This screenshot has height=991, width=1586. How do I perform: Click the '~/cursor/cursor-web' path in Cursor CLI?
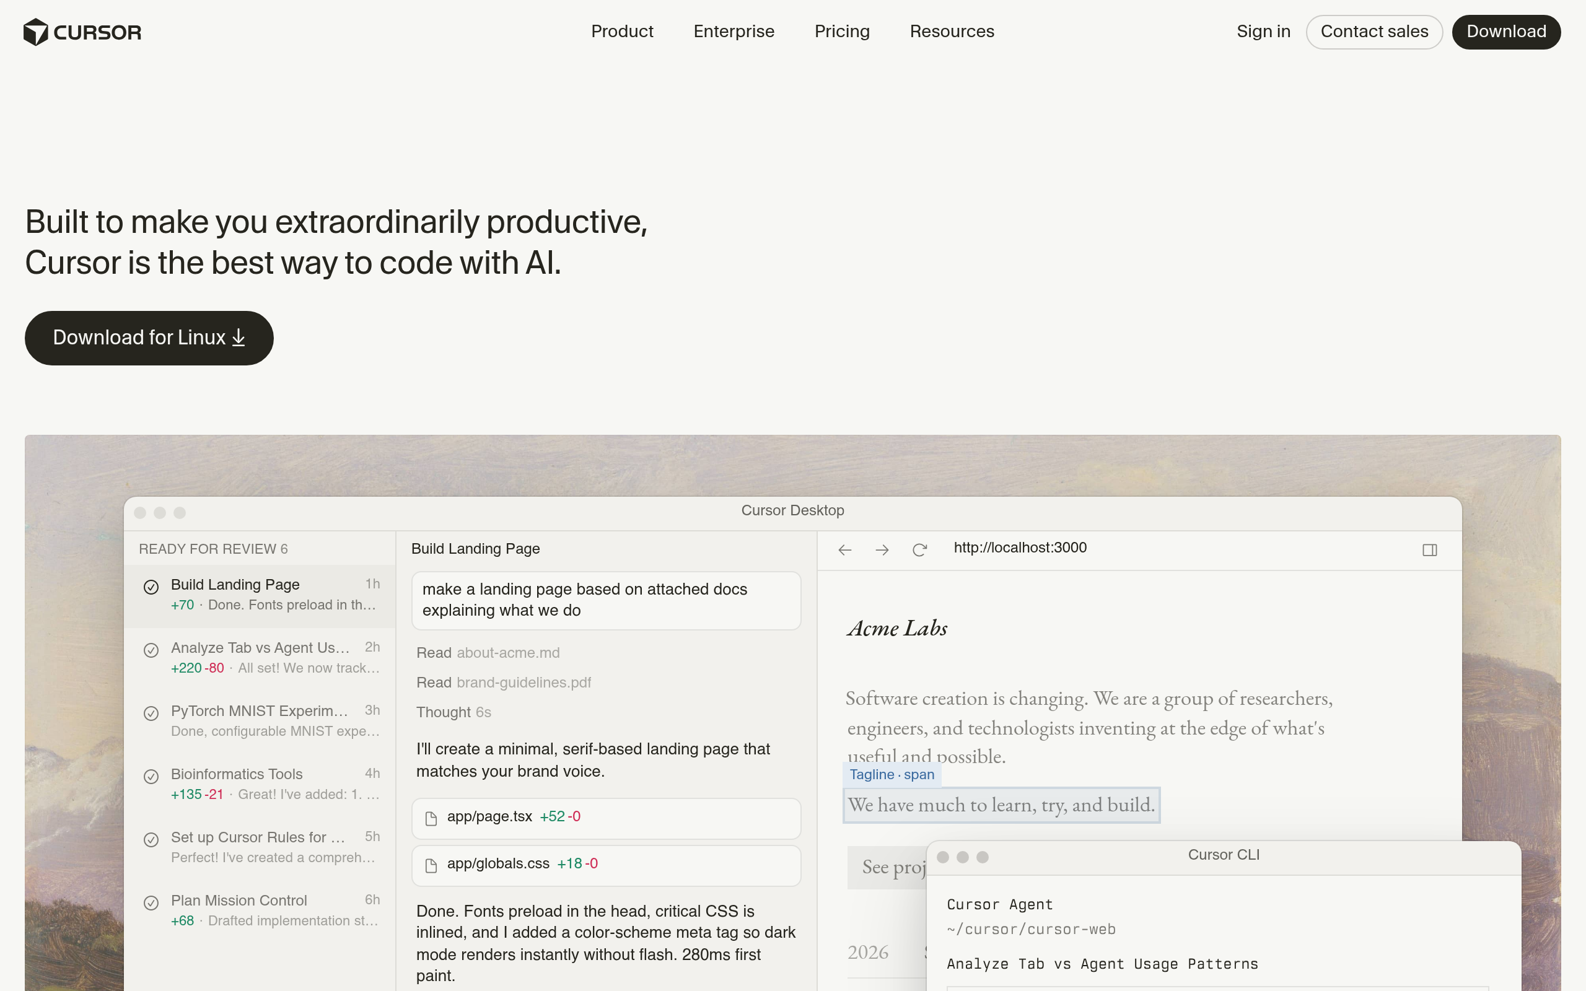1031,930
